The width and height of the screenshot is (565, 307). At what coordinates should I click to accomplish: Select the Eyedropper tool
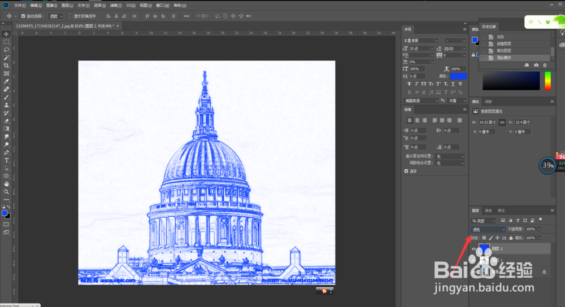[6, 81]
